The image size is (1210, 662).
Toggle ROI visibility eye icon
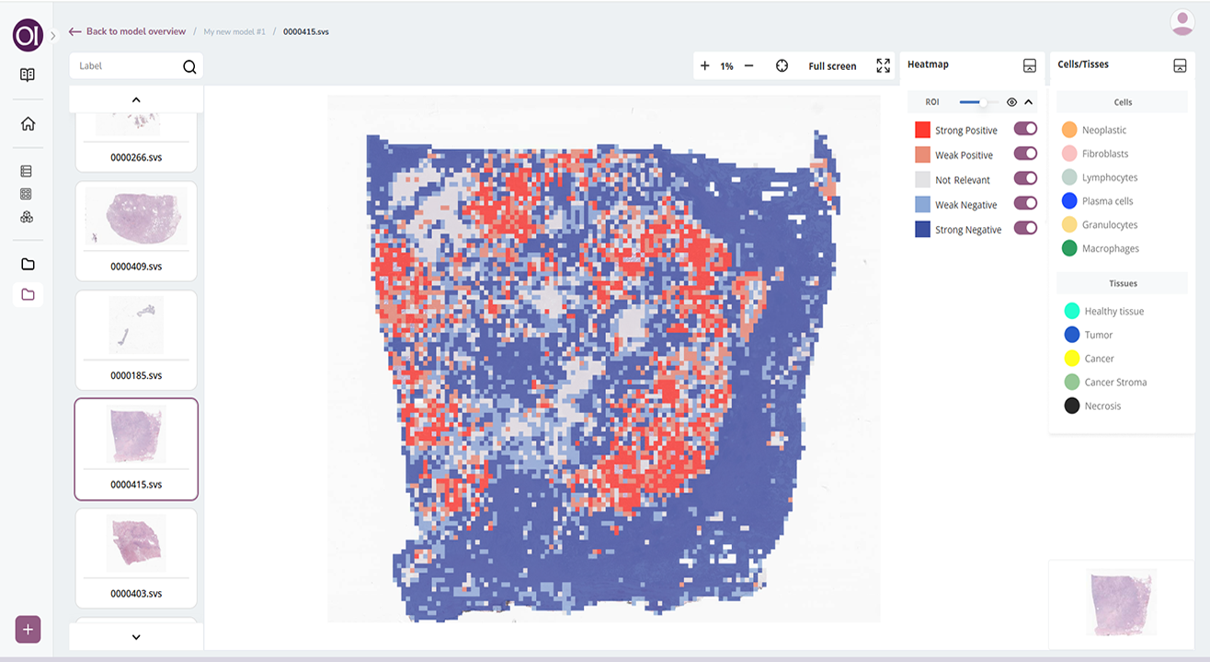[x=1011, y=102]
